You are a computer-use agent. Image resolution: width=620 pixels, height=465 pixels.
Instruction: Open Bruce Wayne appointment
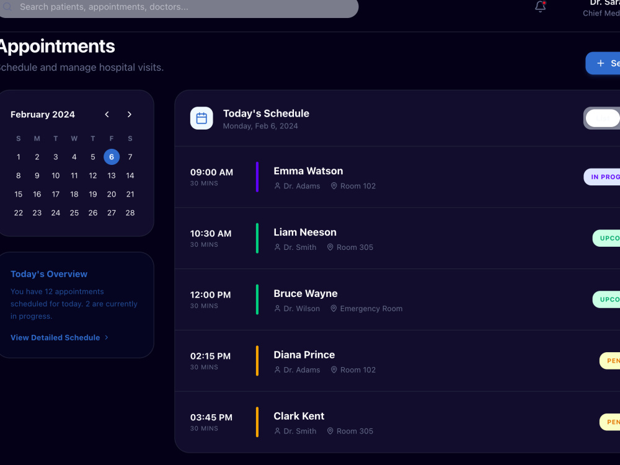pyautogui.click(x=397, y=299)
